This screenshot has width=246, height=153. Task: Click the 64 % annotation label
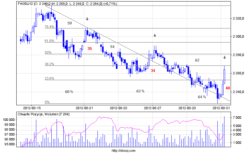[202, 97]
